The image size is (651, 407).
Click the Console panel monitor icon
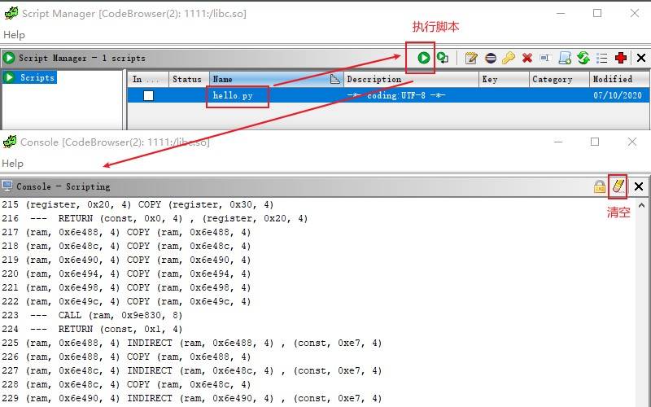7,186
